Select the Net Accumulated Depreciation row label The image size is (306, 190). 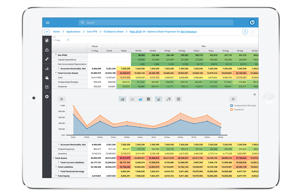(x=72, y=64)
